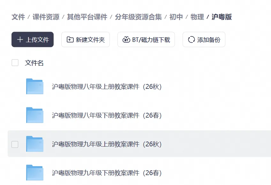
Task: Click the plus icon on 上传文件 button
Action: click(x=20, y=39)
